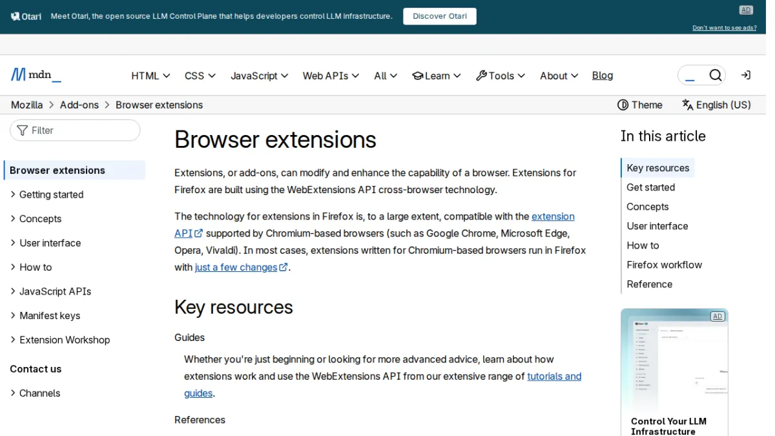Click the Tools wrench icon

point(481,76)
